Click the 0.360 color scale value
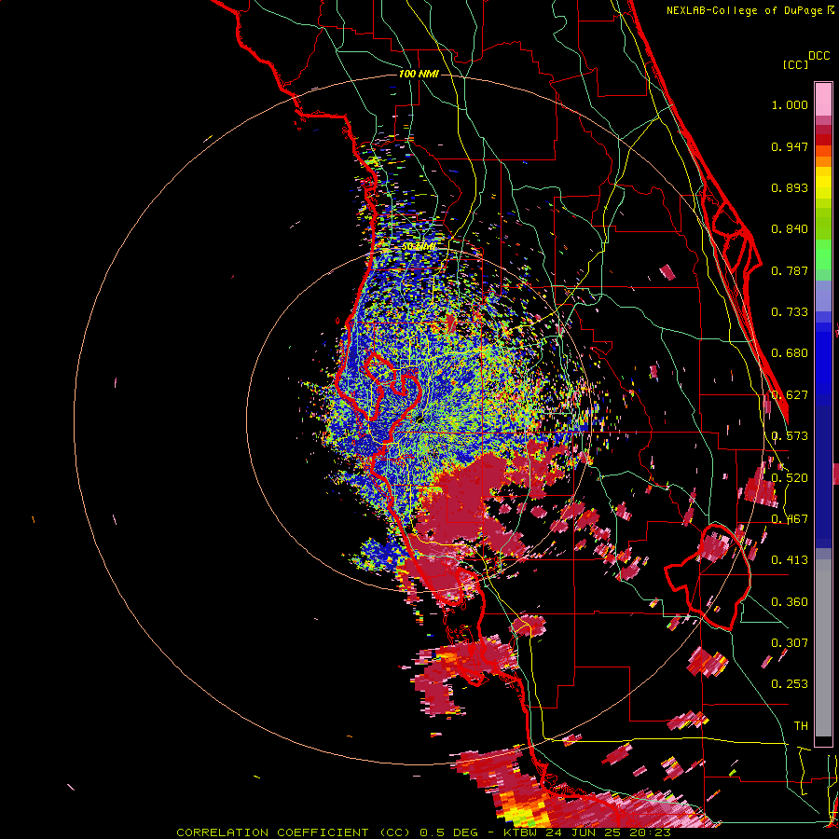 coord(790,602)
